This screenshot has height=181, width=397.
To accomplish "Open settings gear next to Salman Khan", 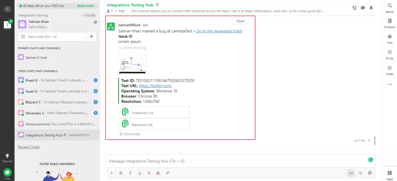I will 95,22.
